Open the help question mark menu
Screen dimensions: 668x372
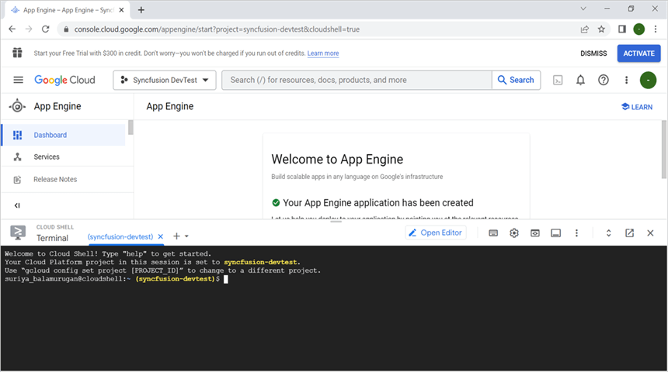tap(604, 80)
